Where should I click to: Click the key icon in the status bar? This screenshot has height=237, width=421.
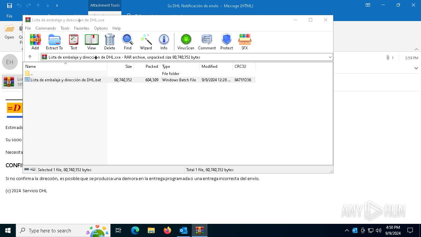[33, 170]
